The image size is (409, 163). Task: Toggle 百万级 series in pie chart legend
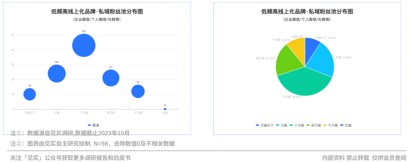coord(314,125)
